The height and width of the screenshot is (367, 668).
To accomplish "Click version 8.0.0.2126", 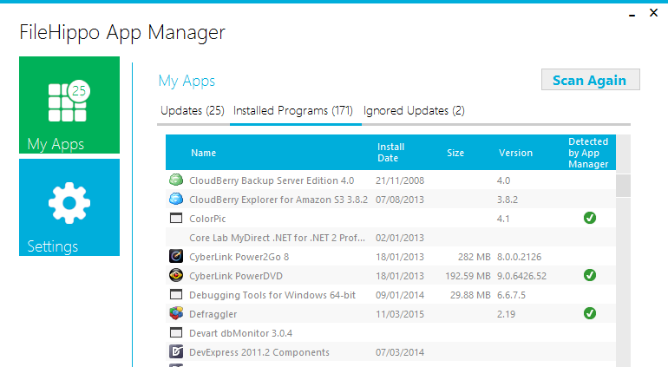I will [x=519, y=257].
